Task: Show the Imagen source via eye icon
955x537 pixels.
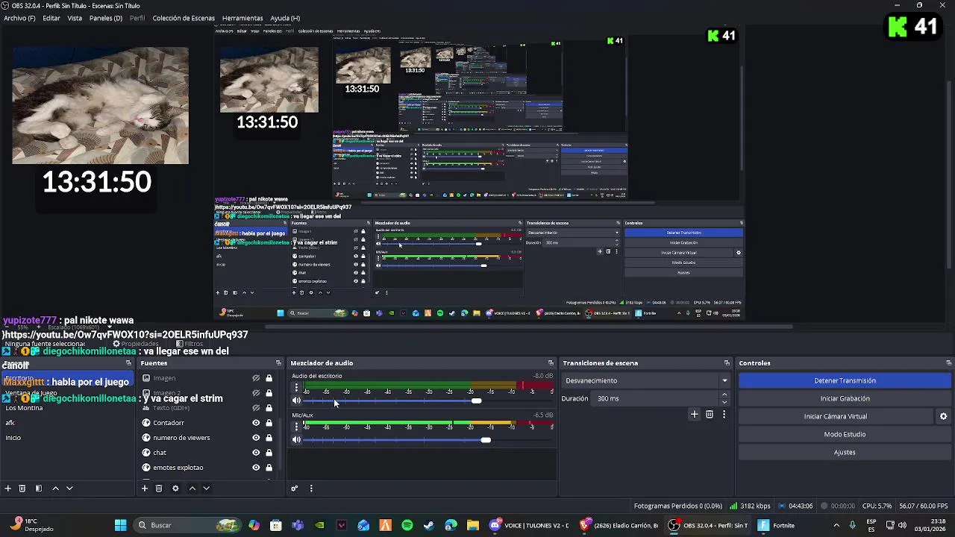Action: pyautogui.click(x=256, y=378)
